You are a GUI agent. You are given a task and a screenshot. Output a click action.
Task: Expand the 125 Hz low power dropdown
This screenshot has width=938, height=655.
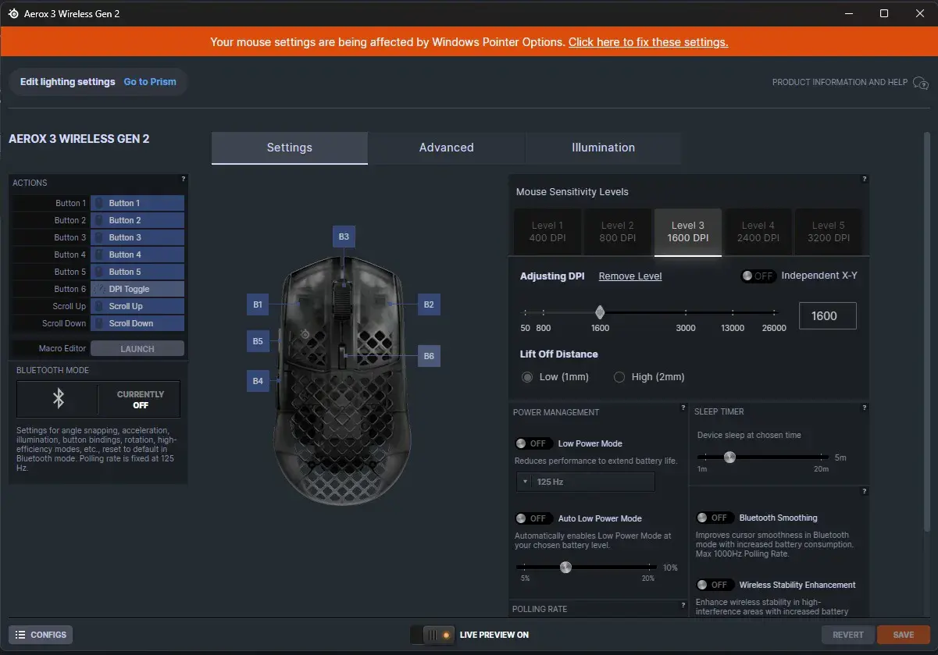tap(585, 482)
